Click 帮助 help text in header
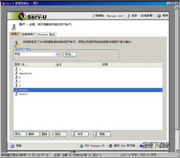This screenshot has width=180, height=158. coord(165,15)
